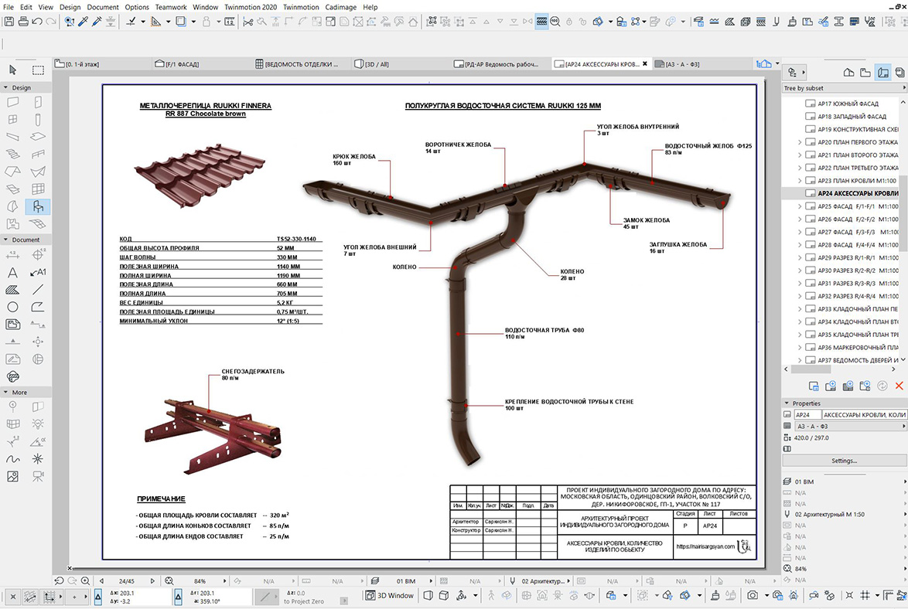The height and width of the screenshot is (609, 908).
Task: Edit the AP24 layout ID field
Action: [807, 414]
